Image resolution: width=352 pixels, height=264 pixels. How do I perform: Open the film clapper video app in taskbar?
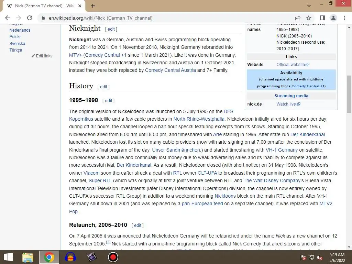click(x=92, y=257)
